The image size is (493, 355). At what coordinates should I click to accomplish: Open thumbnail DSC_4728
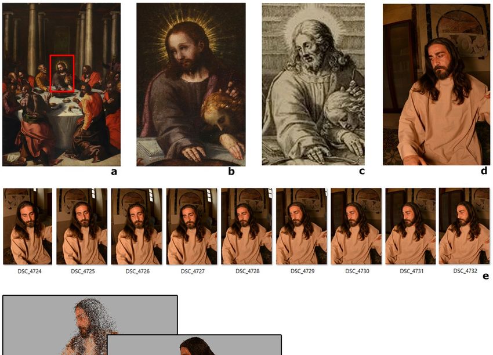click(x=246, y=226)
